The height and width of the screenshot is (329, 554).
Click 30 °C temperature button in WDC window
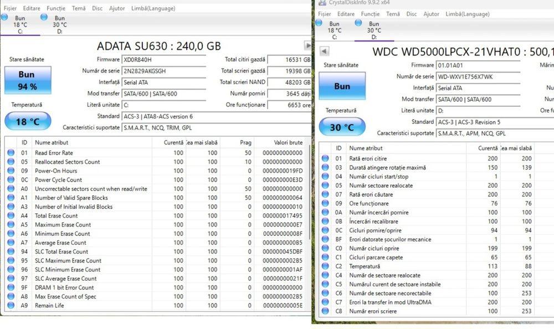pyautogui.click(x=342, y=127)
